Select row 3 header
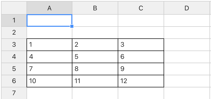211x99 pixels. pyautogui.click(x=14, y=45)
